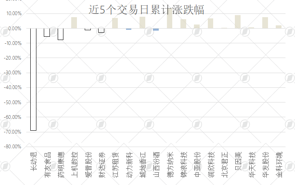
Task: Click axis label 润欣科技
Action: pos(211,165)
